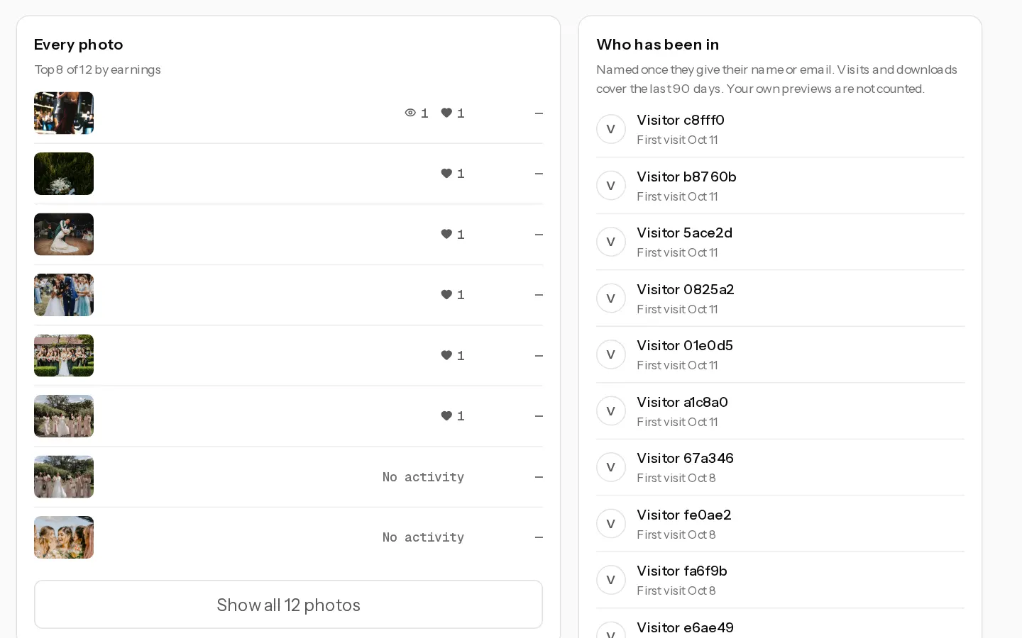The height and width of the screenshot is (638, 1022).
Task: Click 'No activity' beside the laughing women photo
Action: click(x=423, y=537)
